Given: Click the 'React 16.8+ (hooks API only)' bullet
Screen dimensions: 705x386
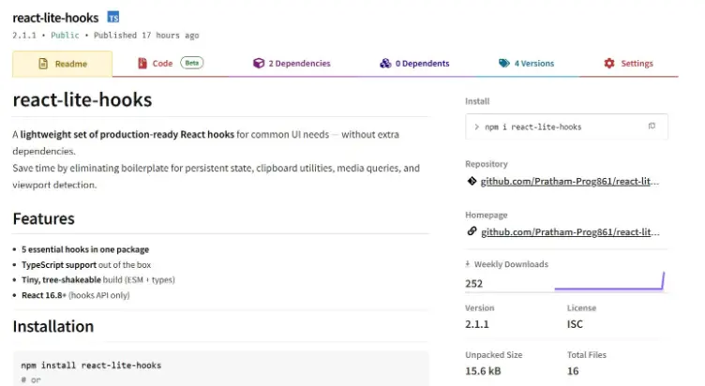Looking at the screenshot, I should coord(76,295).
